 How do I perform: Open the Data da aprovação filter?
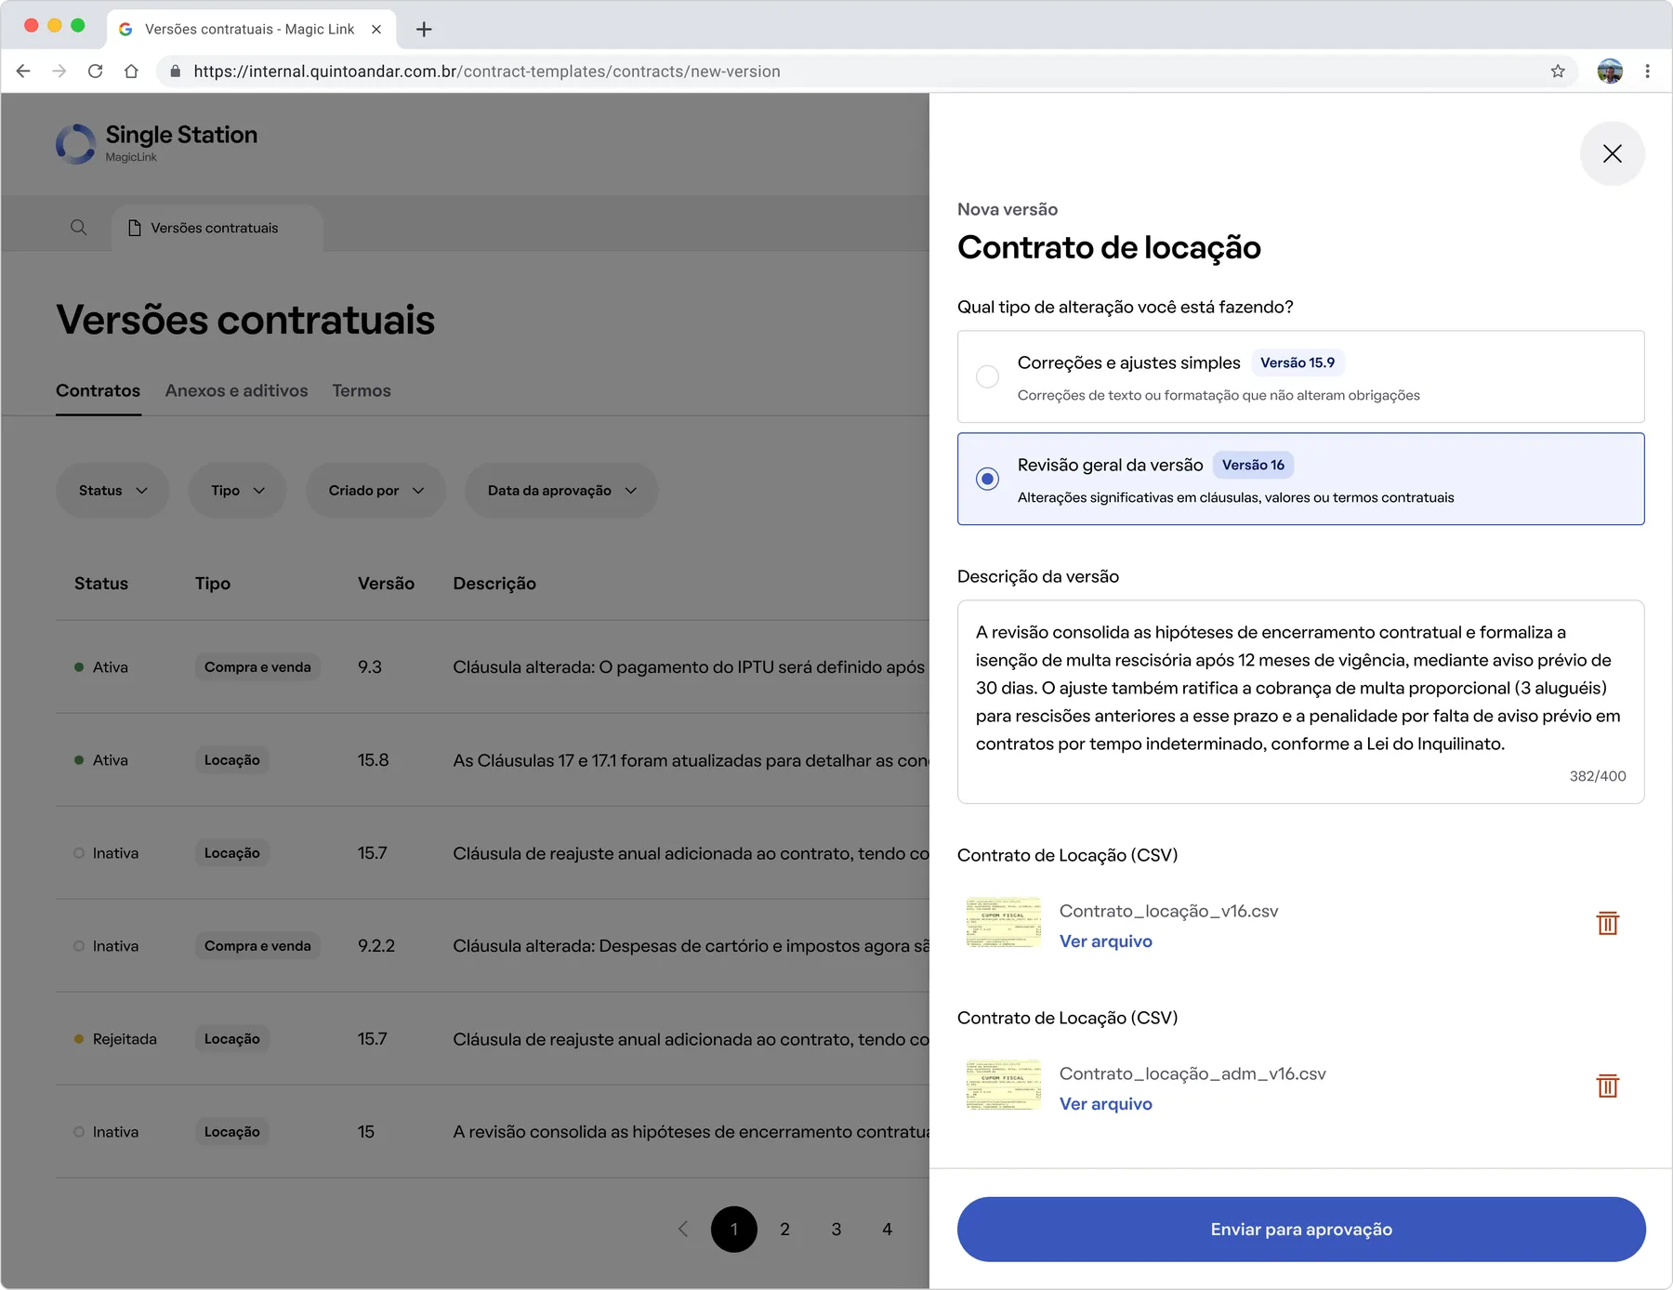pos(561,490)
